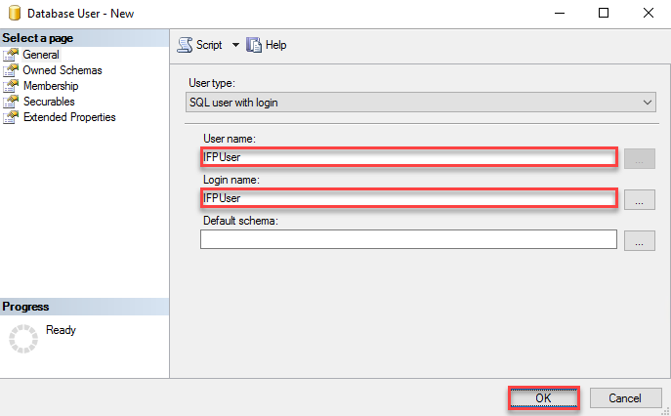The height and width of the screenshot is (416, 671).
Task: Click the Membership page icon
Action: pos(11,86)
